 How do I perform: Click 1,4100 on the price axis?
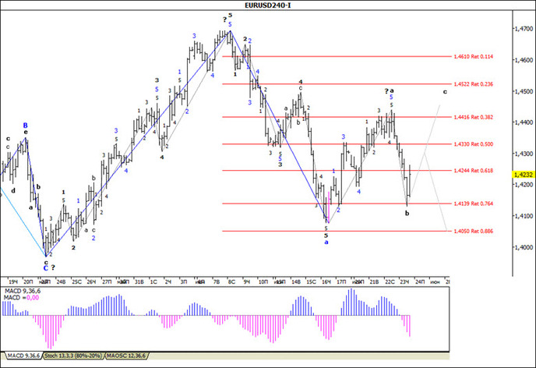(x=524, y=216)
